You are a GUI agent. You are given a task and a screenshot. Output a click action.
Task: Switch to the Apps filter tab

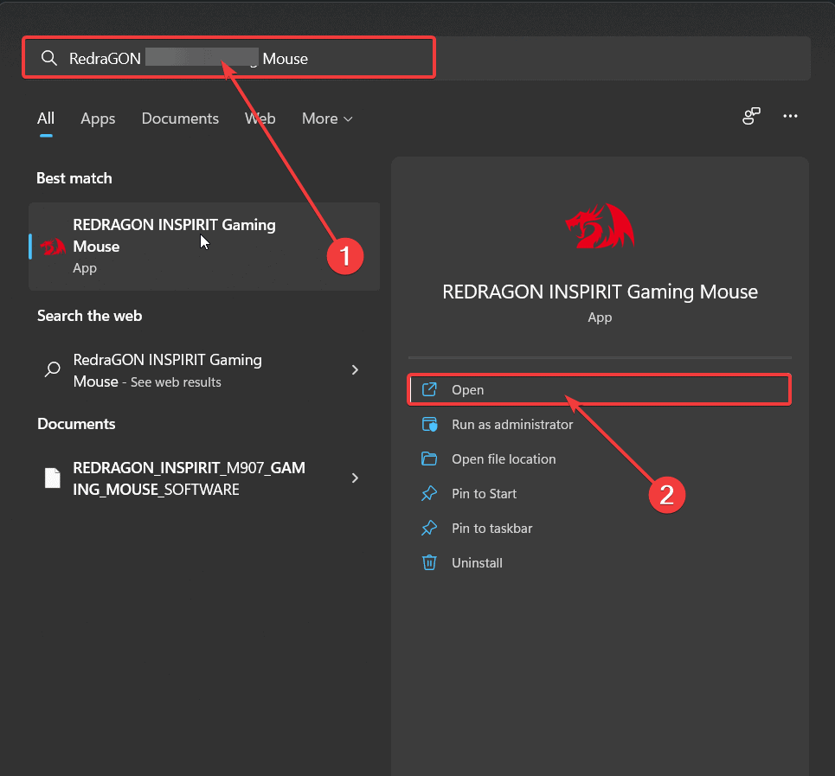click(x=98, y=119)
